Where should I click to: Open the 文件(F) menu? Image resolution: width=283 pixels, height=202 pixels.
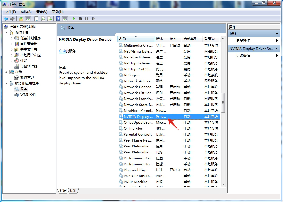coord(10,12)
